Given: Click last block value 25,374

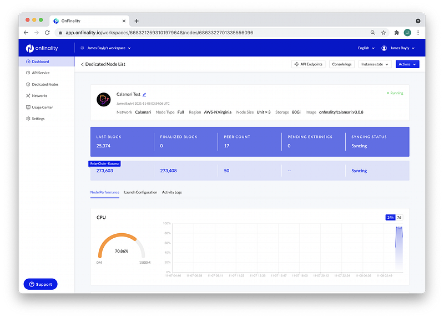Looking at the screenshot, I should pyautogui.click(x=103, y=146).
